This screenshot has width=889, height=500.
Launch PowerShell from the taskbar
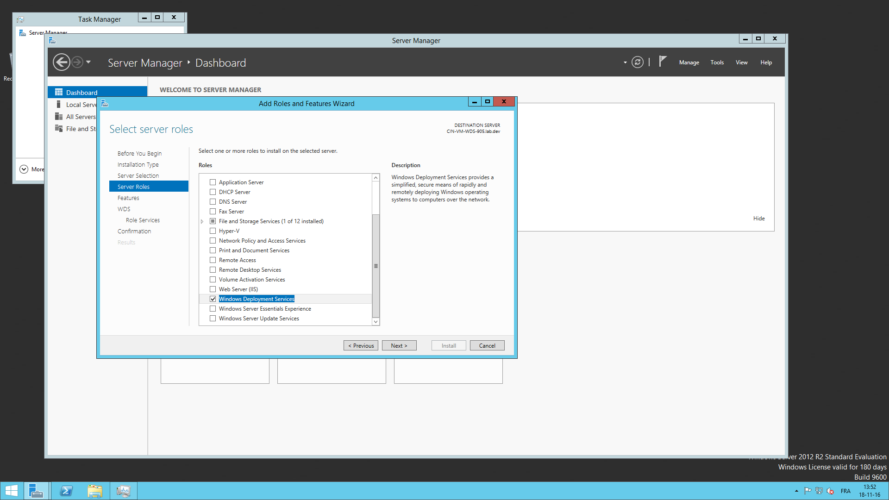tap(66, 491)
